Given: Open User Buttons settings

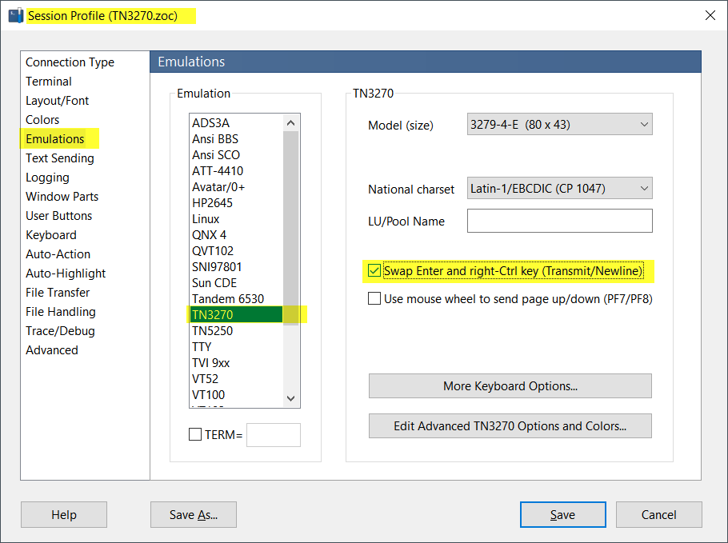Looking at the screenshot, I should coord(59,216).
